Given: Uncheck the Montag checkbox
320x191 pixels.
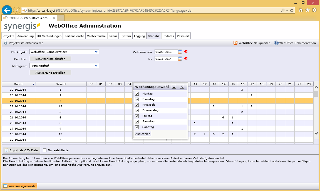Looking at the screenshot, I should click(137, 94).
